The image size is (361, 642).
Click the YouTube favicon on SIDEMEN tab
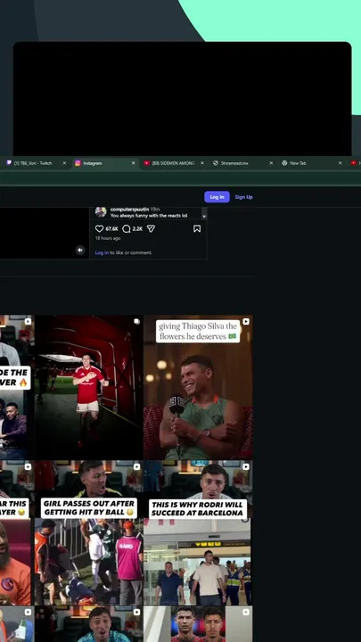(146, 163)
